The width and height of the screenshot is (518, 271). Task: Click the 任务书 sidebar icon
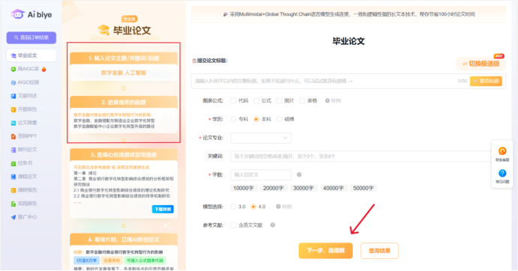[x=14, y=163]
